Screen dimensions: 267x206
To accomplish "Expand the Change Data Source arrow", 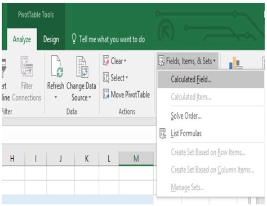I will (90, 97).
